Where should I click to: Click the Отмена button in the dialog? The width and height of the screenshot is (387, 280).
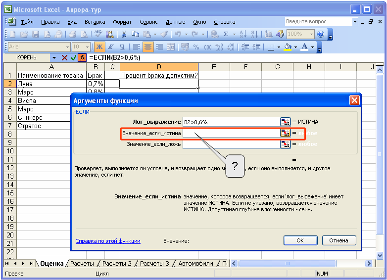tap(339, 240)
